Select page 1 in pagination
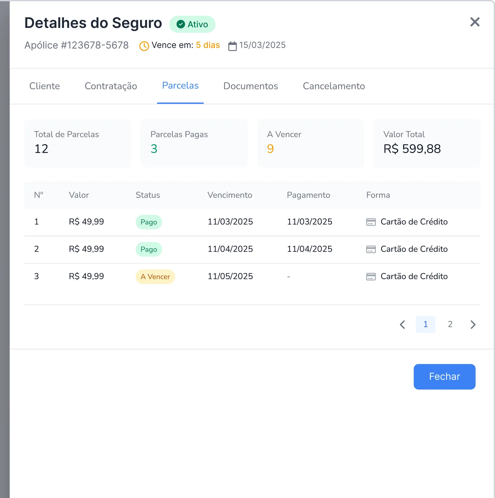The width and height of the screenshot is (495, 498). 425,324
